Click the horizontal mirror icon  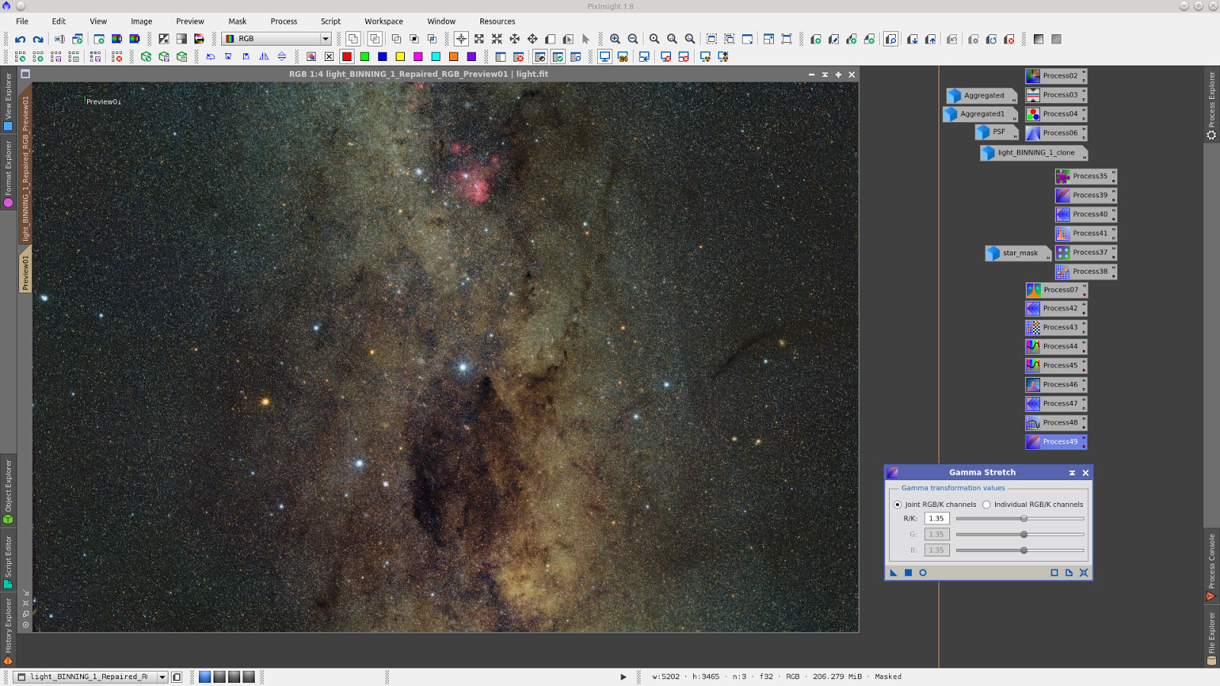[x=264, y=56]
